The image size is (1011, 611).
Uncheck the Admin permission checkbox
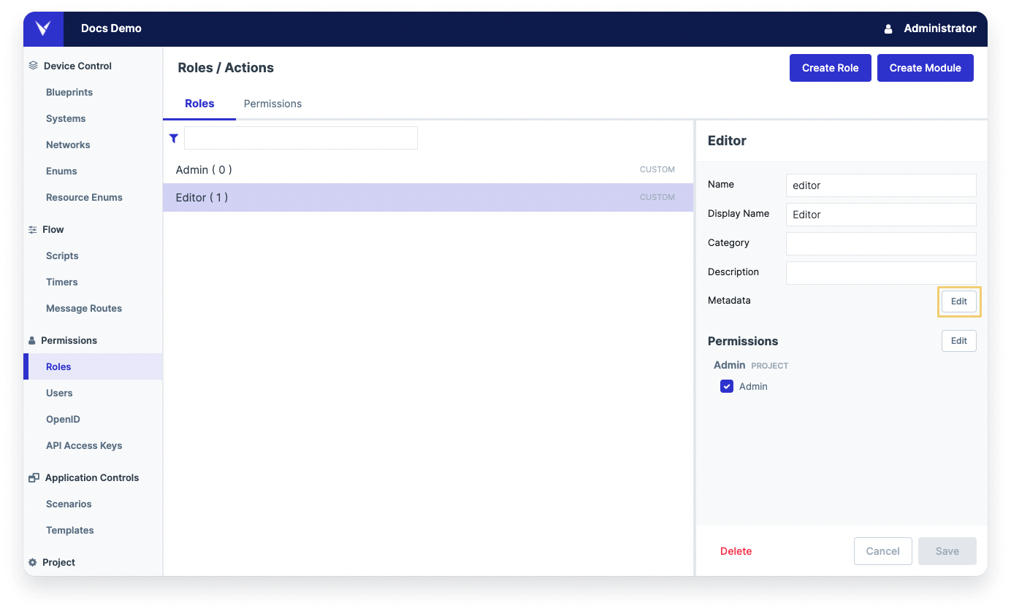pyautogui.click(x=727, y=386)
